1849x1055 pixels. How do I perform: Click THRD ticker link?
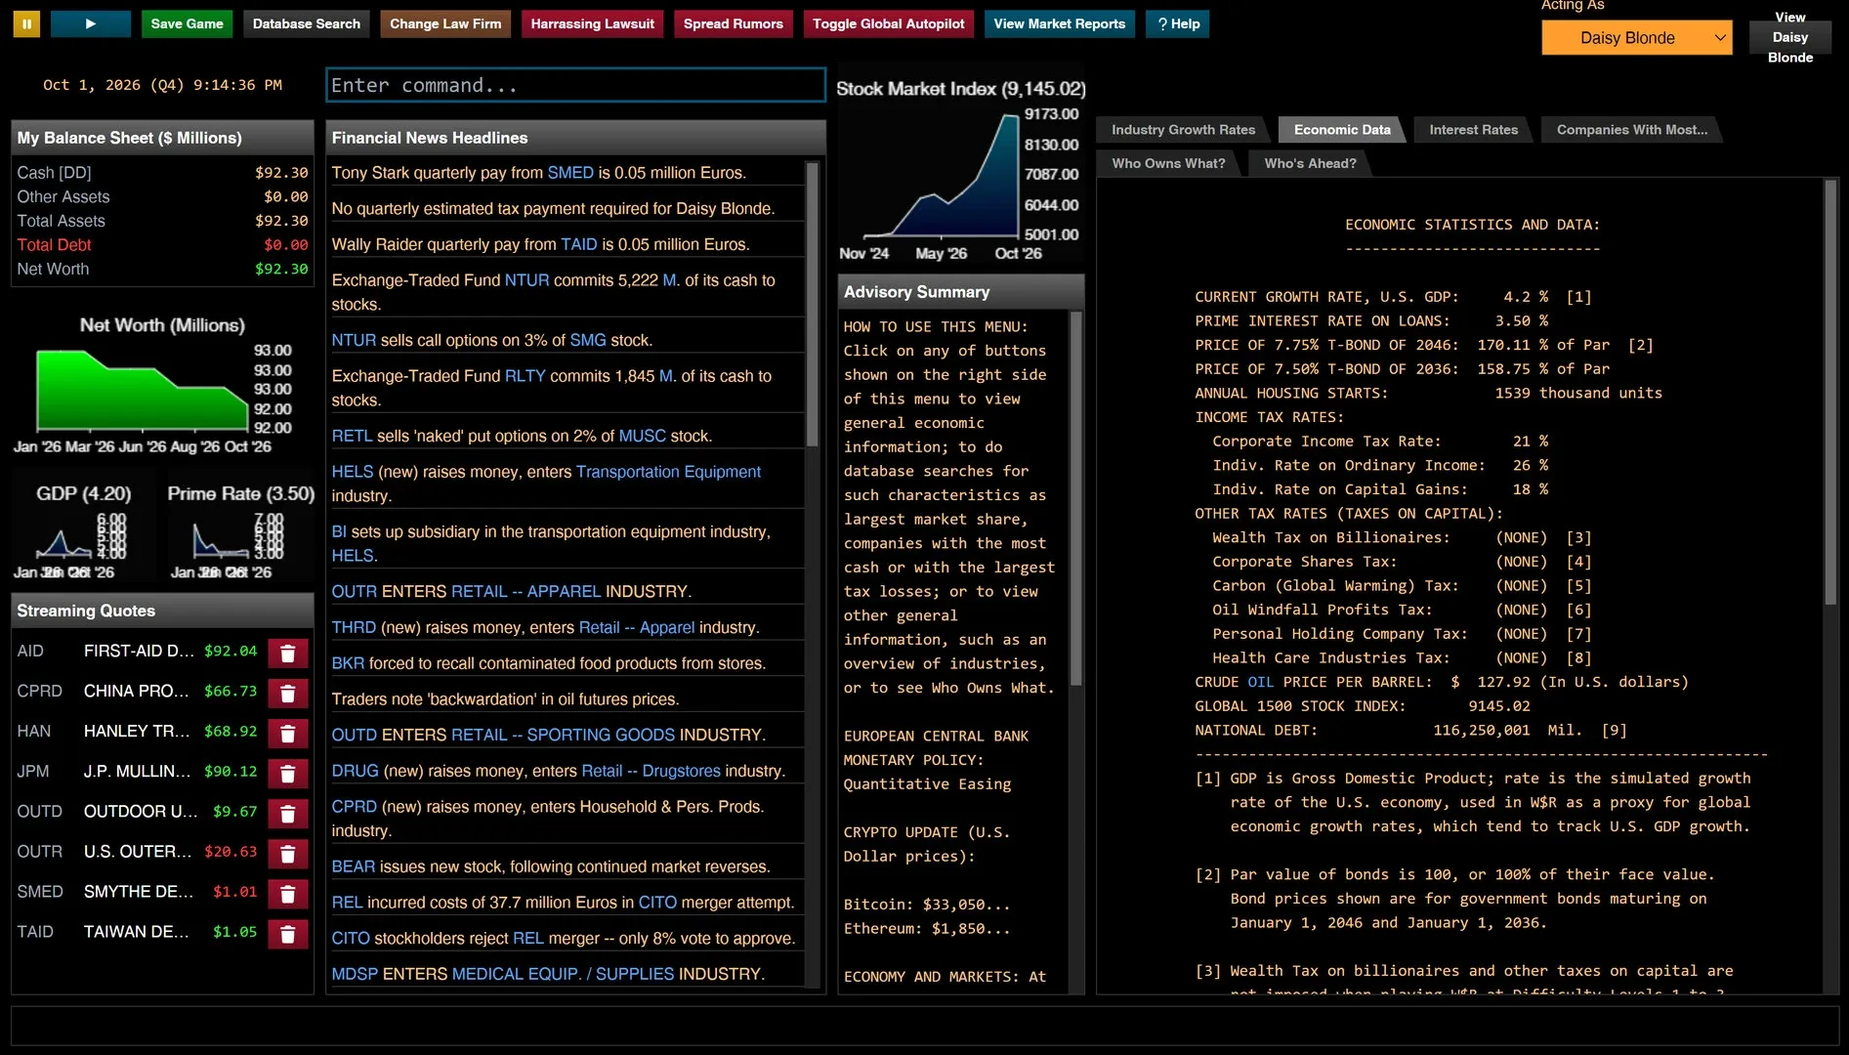click(x=354, y=627)
